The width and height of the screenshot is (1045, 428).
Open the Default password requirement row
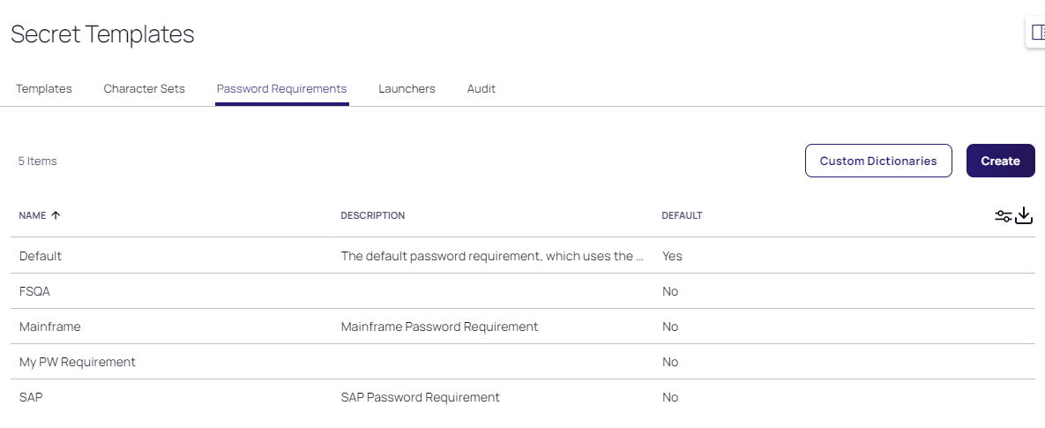click(x=41, y=256)
